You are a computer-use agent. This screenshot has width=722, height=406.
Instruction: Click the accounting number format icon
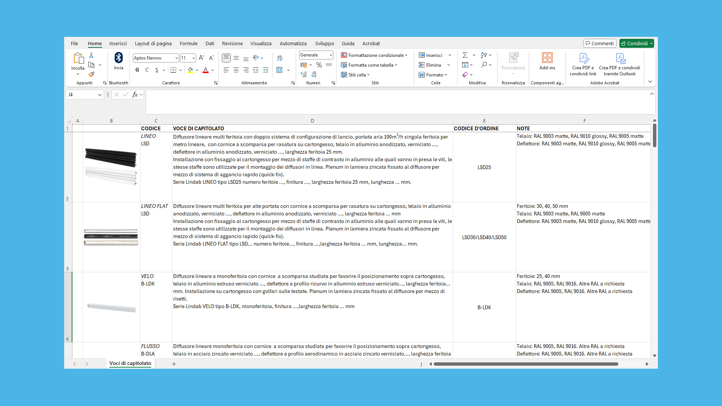point(304,65)
